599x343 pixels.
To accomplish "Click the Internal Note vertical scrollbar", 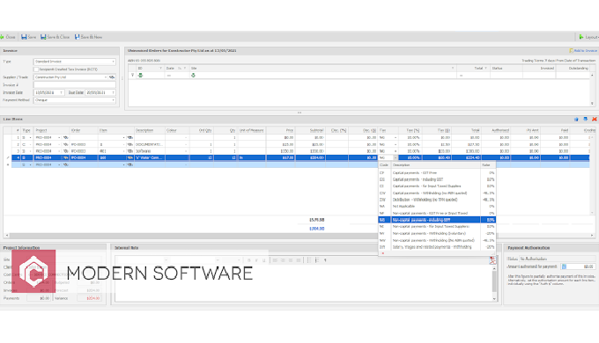I will (494, 283).
